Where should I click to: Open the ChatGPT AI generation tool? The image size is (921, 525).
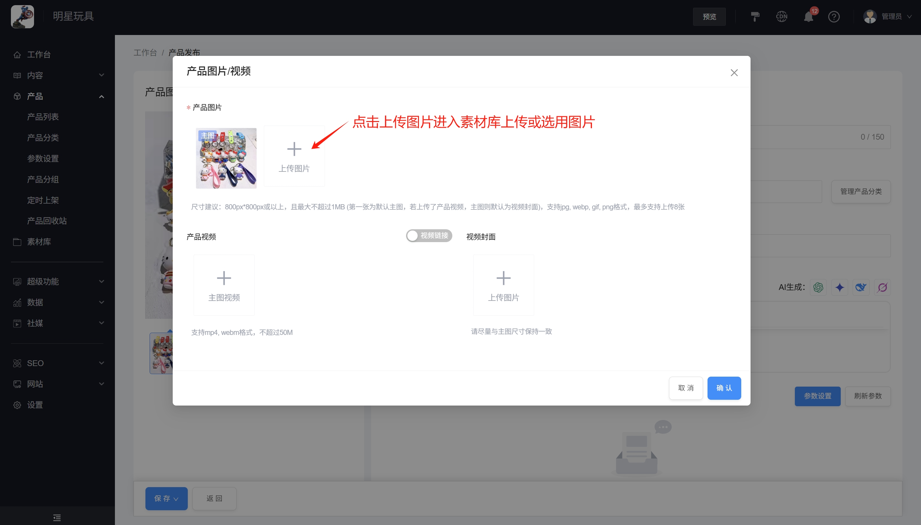point(818,287)
